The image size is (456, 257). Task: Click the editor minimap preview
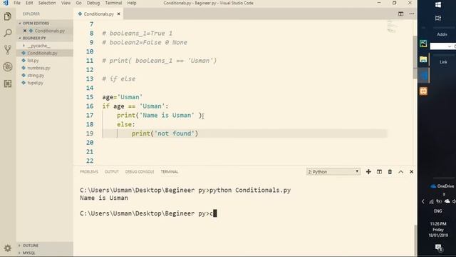(392, 26)
